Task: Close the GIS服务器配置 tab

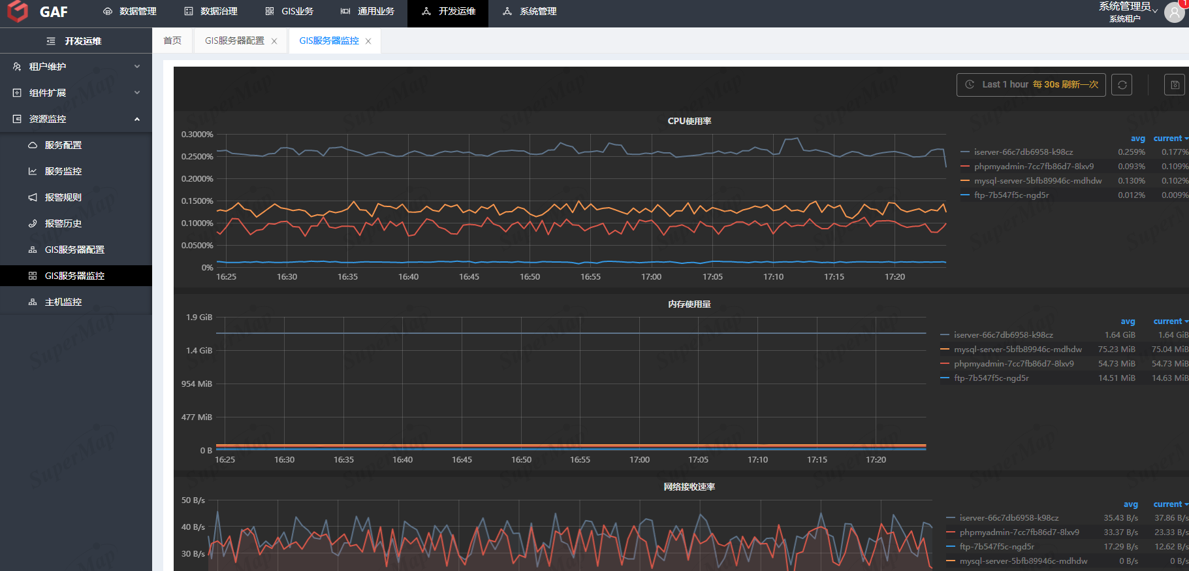Action: pyautogui.click(x=274, y=41)
